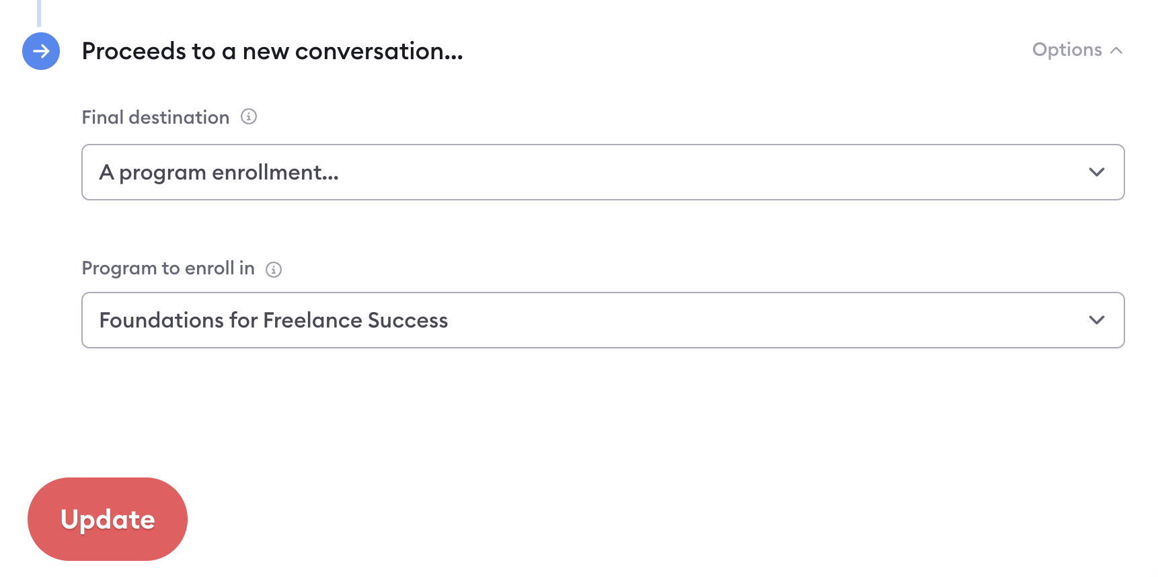This screenshot has height=577, width=1158.
Task: Click the white 'Update' text on red button
Action: click(x=108, y=519)
